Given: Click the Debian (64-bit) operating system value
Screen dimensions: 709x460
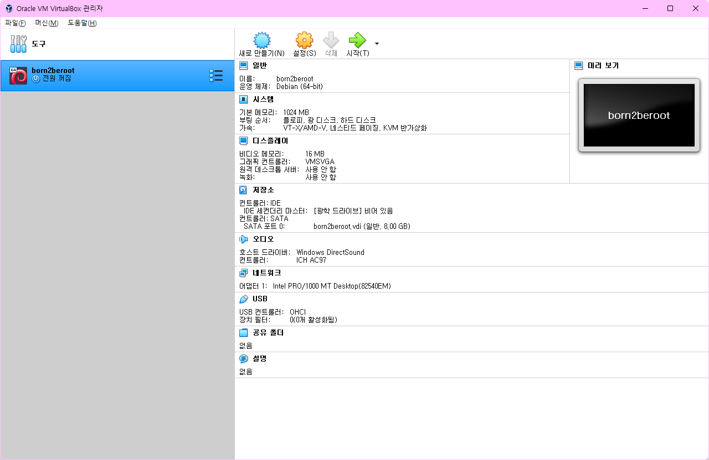Looking at the screenshot, I should (x=300, y=86).
